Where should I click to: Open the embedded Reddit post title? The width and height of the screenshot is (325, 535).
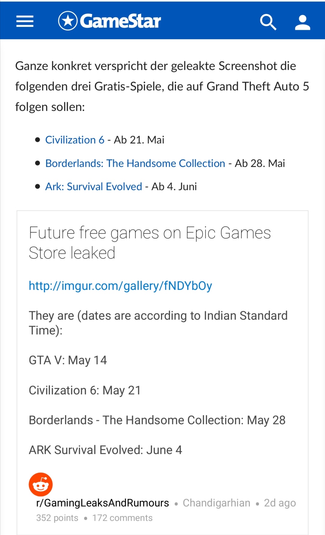[x=150, y=243]
